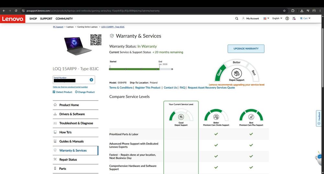This screenshot has width=324, height=174.
Task: Click Help me find serial number link
Action: (70, 87)
